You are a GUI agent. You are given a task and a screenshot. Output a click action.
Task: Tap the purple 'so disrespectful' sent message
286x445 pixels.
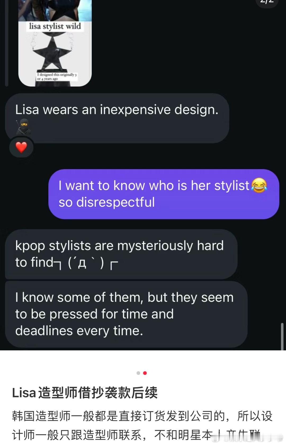coord(164,194)
